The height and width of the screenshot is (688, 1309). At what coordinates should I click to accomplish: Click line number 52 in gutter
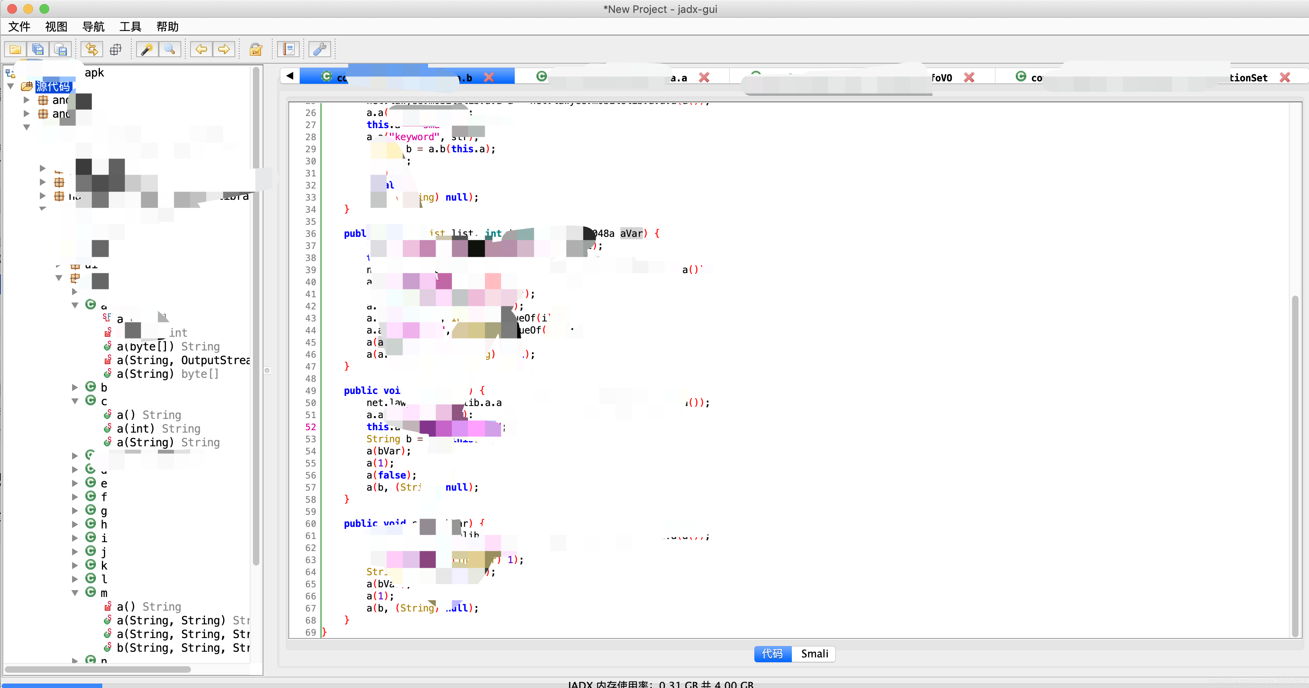tap(311, 427)
